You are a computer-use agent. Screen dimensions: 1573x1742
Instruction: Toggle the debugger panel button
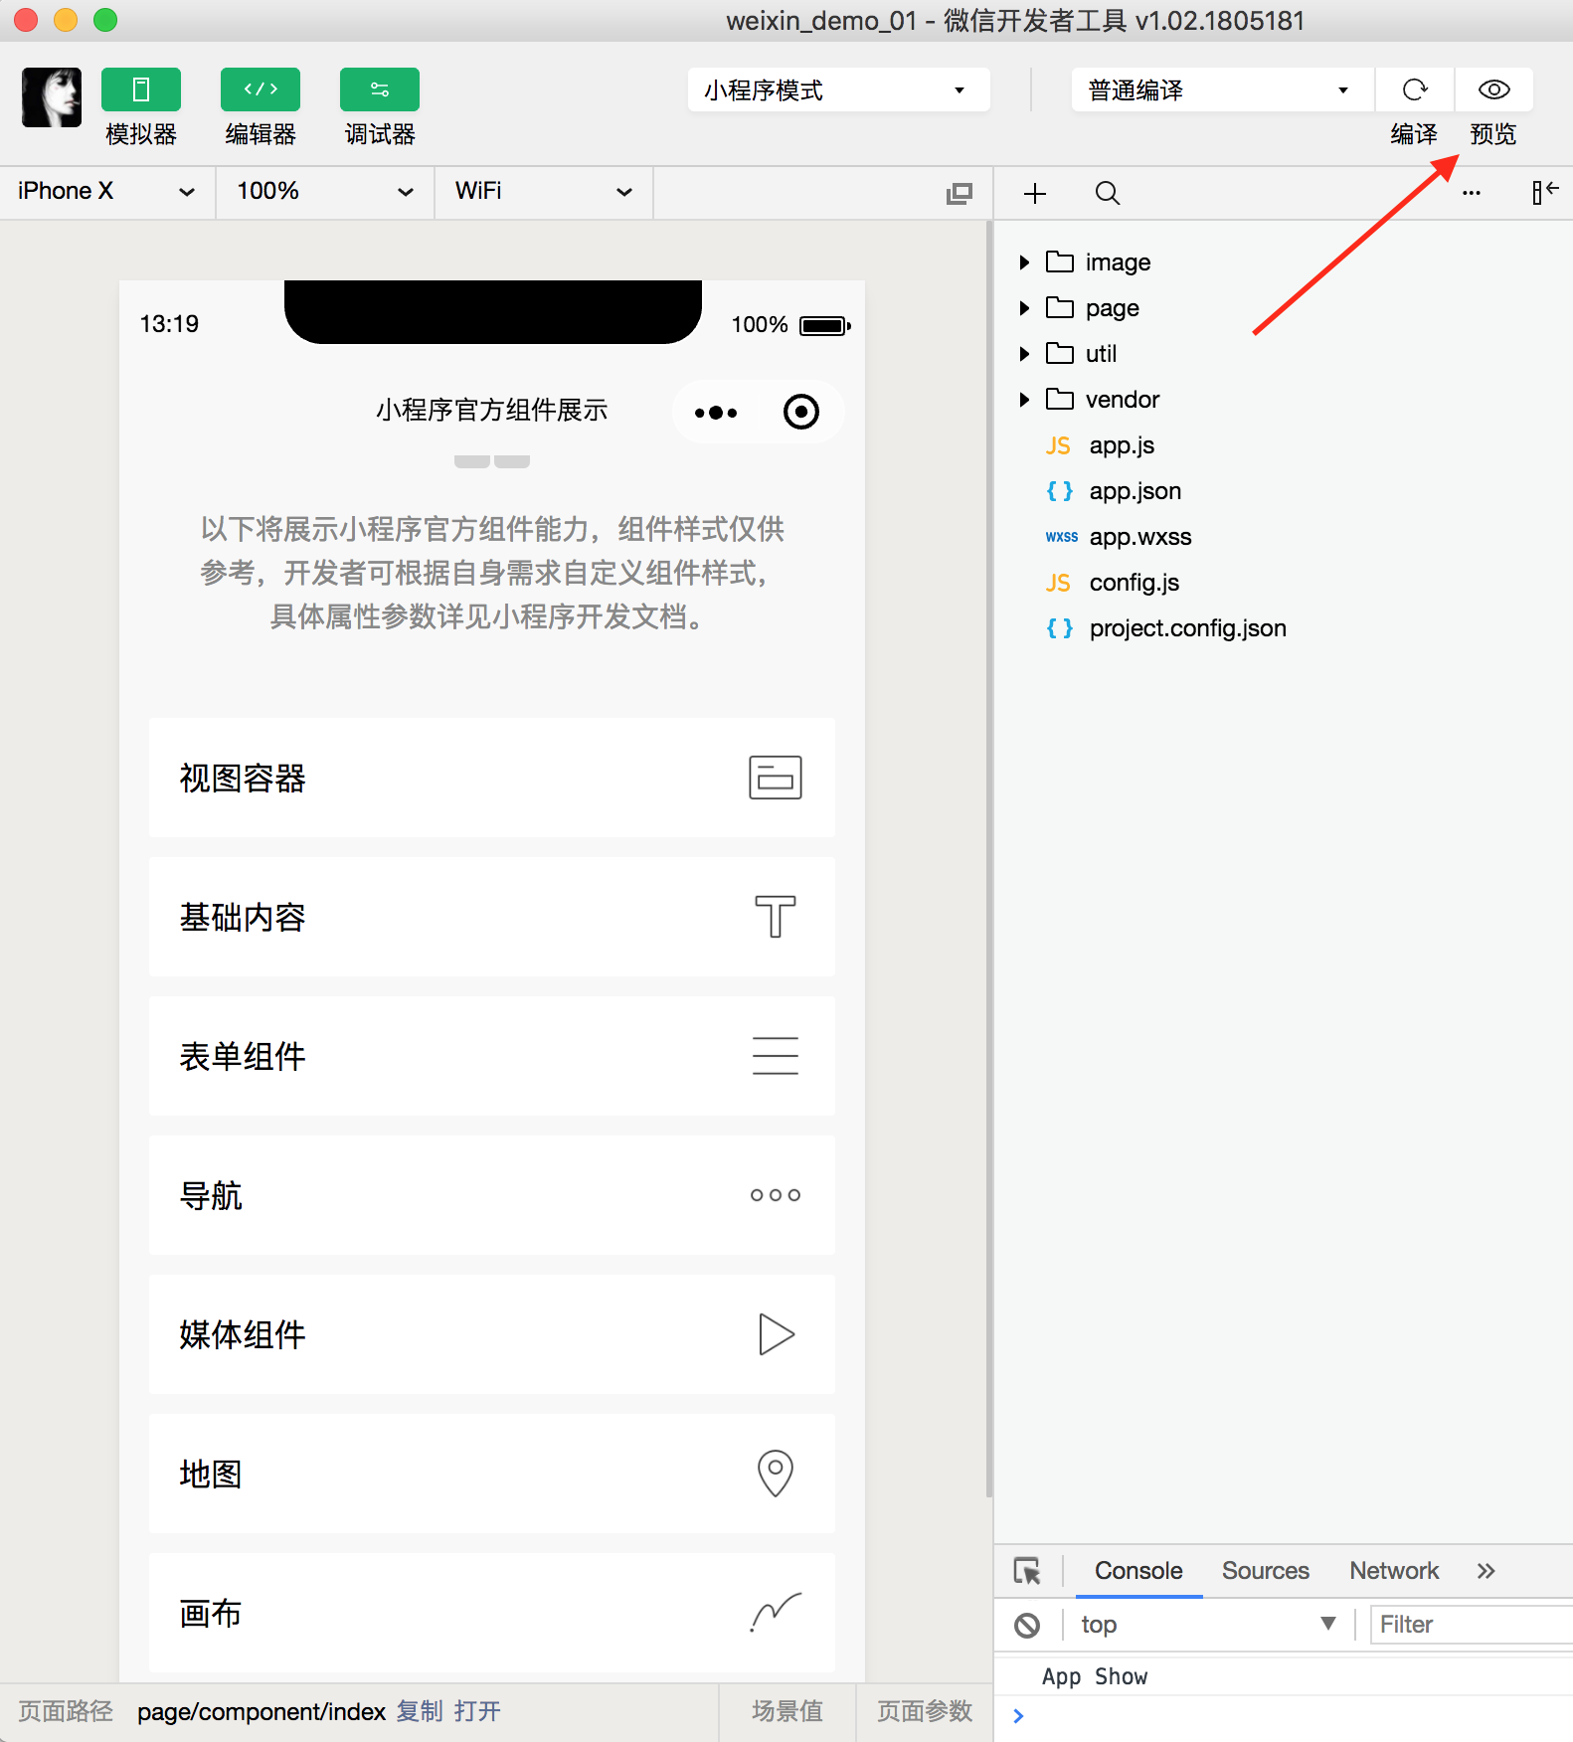(x=379, y=89)
